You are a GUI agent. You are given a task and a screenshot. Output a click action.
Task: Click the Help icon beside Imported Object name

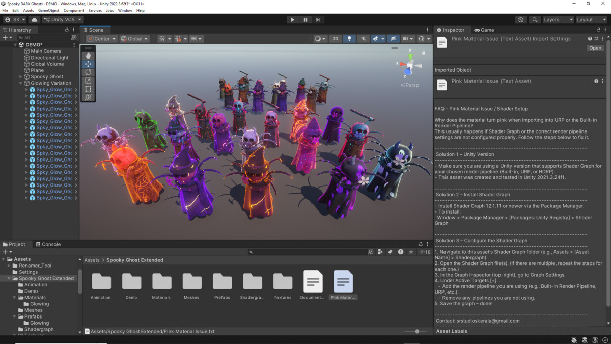[x=596, y=81]
